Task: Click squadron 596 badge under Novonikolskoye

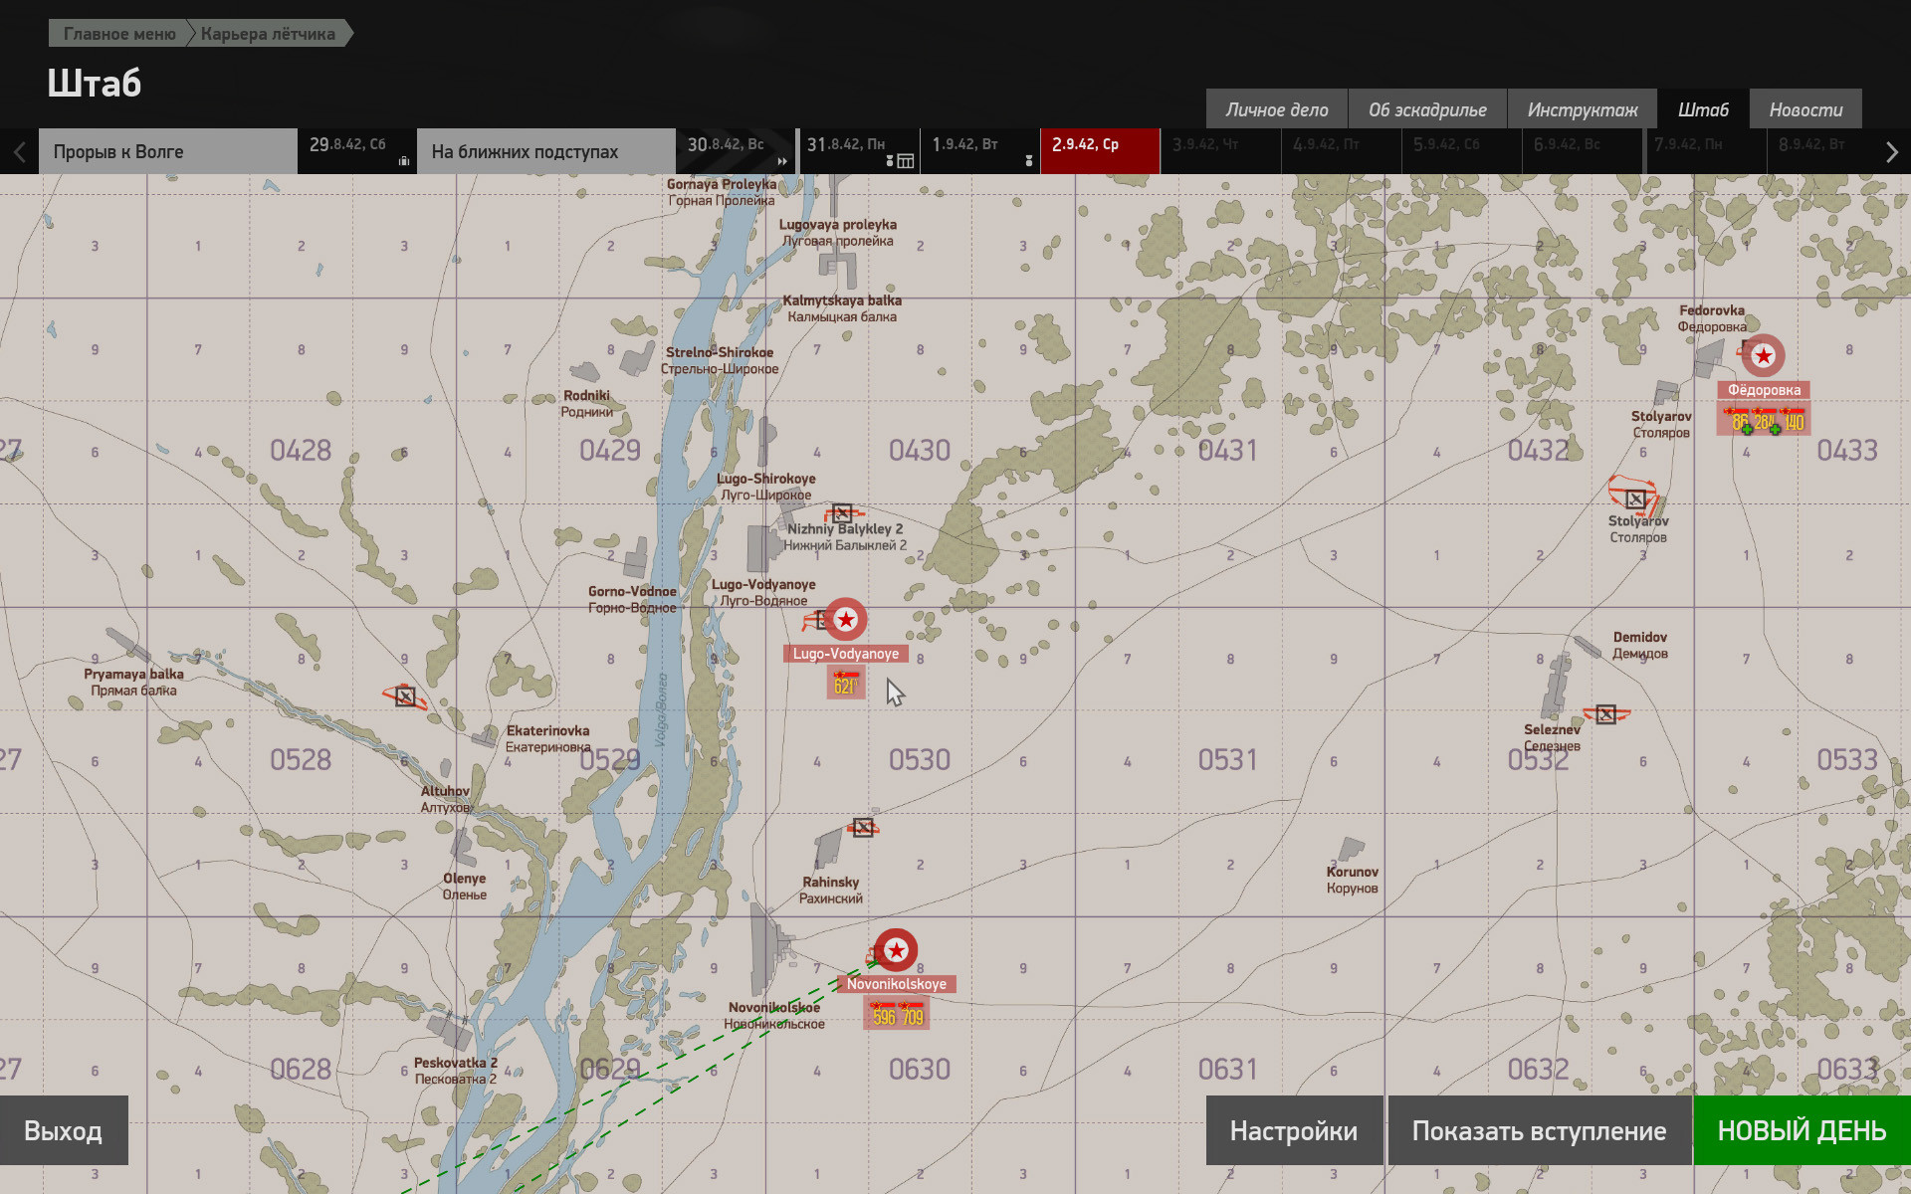Action: coord(884,1014)
